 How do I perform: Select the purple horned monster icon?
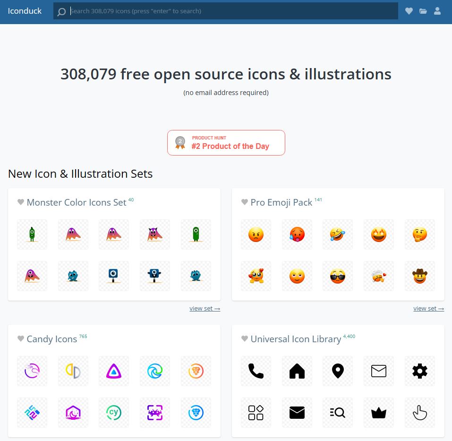tap(155, 234)
